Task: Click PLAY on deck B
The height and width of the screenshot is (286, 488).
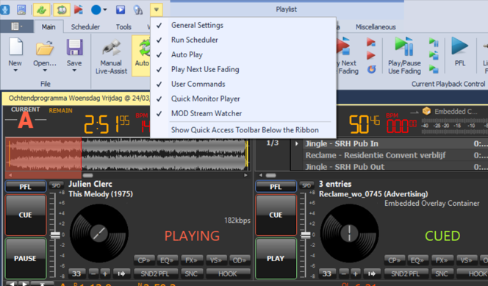Action: pos(276,259)
